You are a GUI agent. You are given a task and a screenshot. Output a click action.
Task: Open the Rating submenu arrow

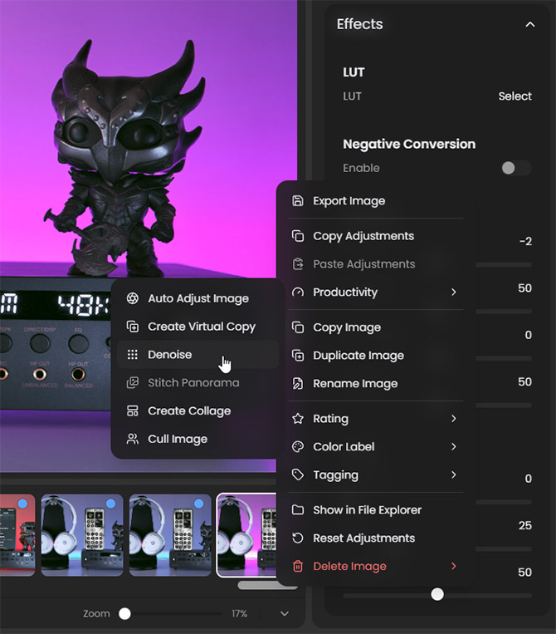point(453,419)
